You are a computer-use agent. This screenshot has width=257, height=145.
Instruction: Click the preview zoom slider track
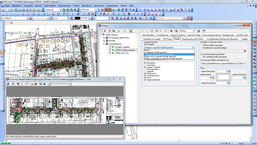[x=60, y=84]
